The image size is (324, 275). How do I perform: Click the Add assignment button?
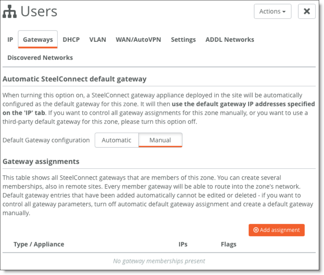[x=277, y=230]
